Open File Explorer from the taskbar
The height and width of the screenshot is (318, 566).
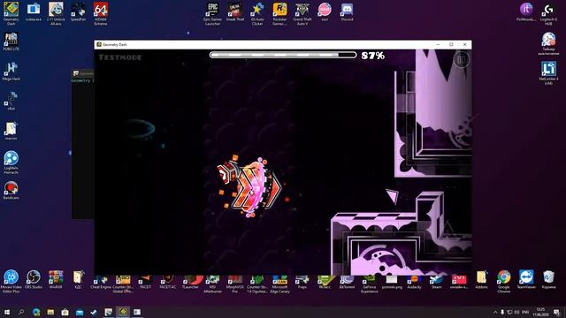pyautogui.click(x=50, y=312)
